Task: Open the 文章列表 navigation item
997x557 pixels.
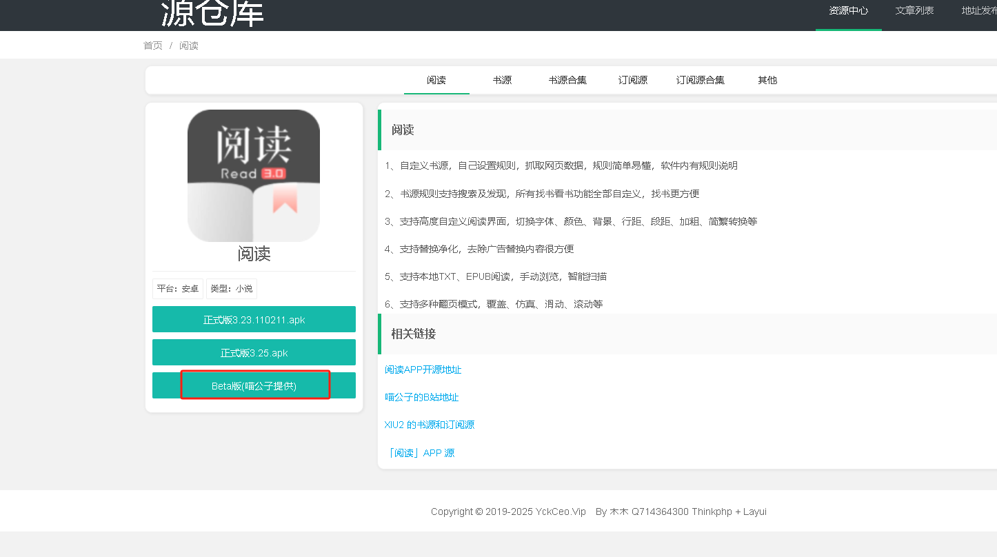Action: click(x=914, y=11)
